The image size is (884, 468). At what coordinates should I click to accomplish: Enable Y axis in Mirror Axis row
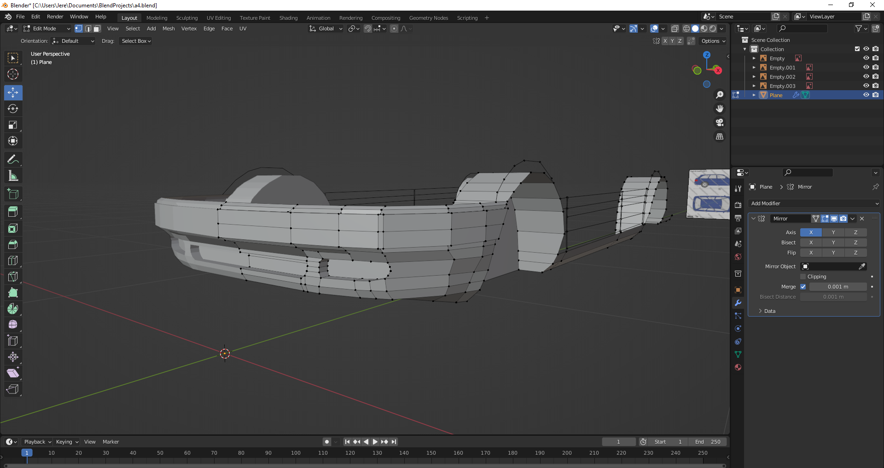point(833,232)
